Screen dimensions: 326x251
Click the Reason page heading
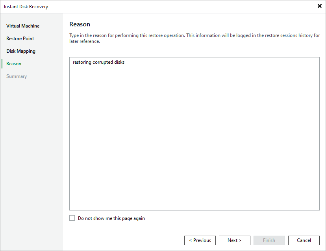[80, 24]
